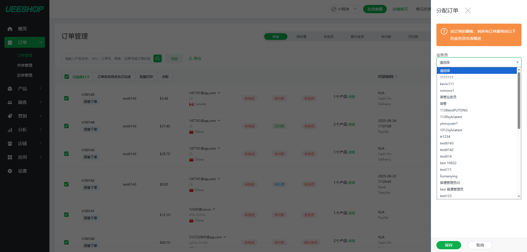Click the Products box icon in sidebar
The width and height of the screenshot is (527, 252).
pyautogui.click(x=10, y=89)
